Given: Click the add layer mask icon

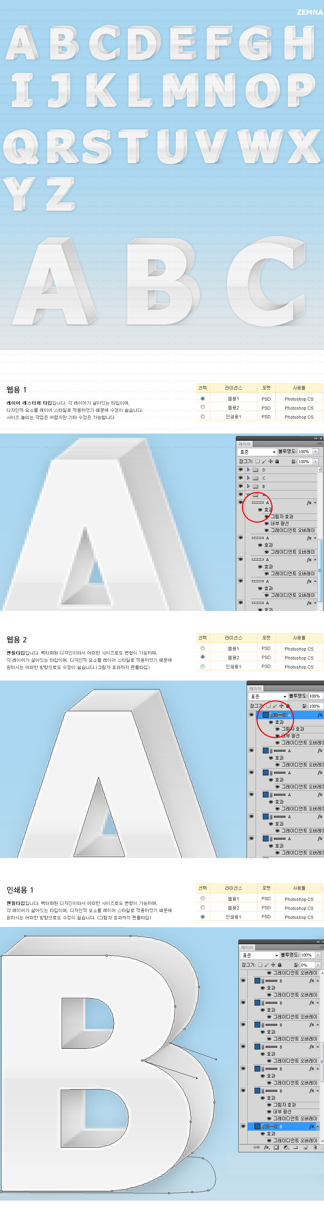Looking at the screenshot, I should click(x=276, y=1147).
